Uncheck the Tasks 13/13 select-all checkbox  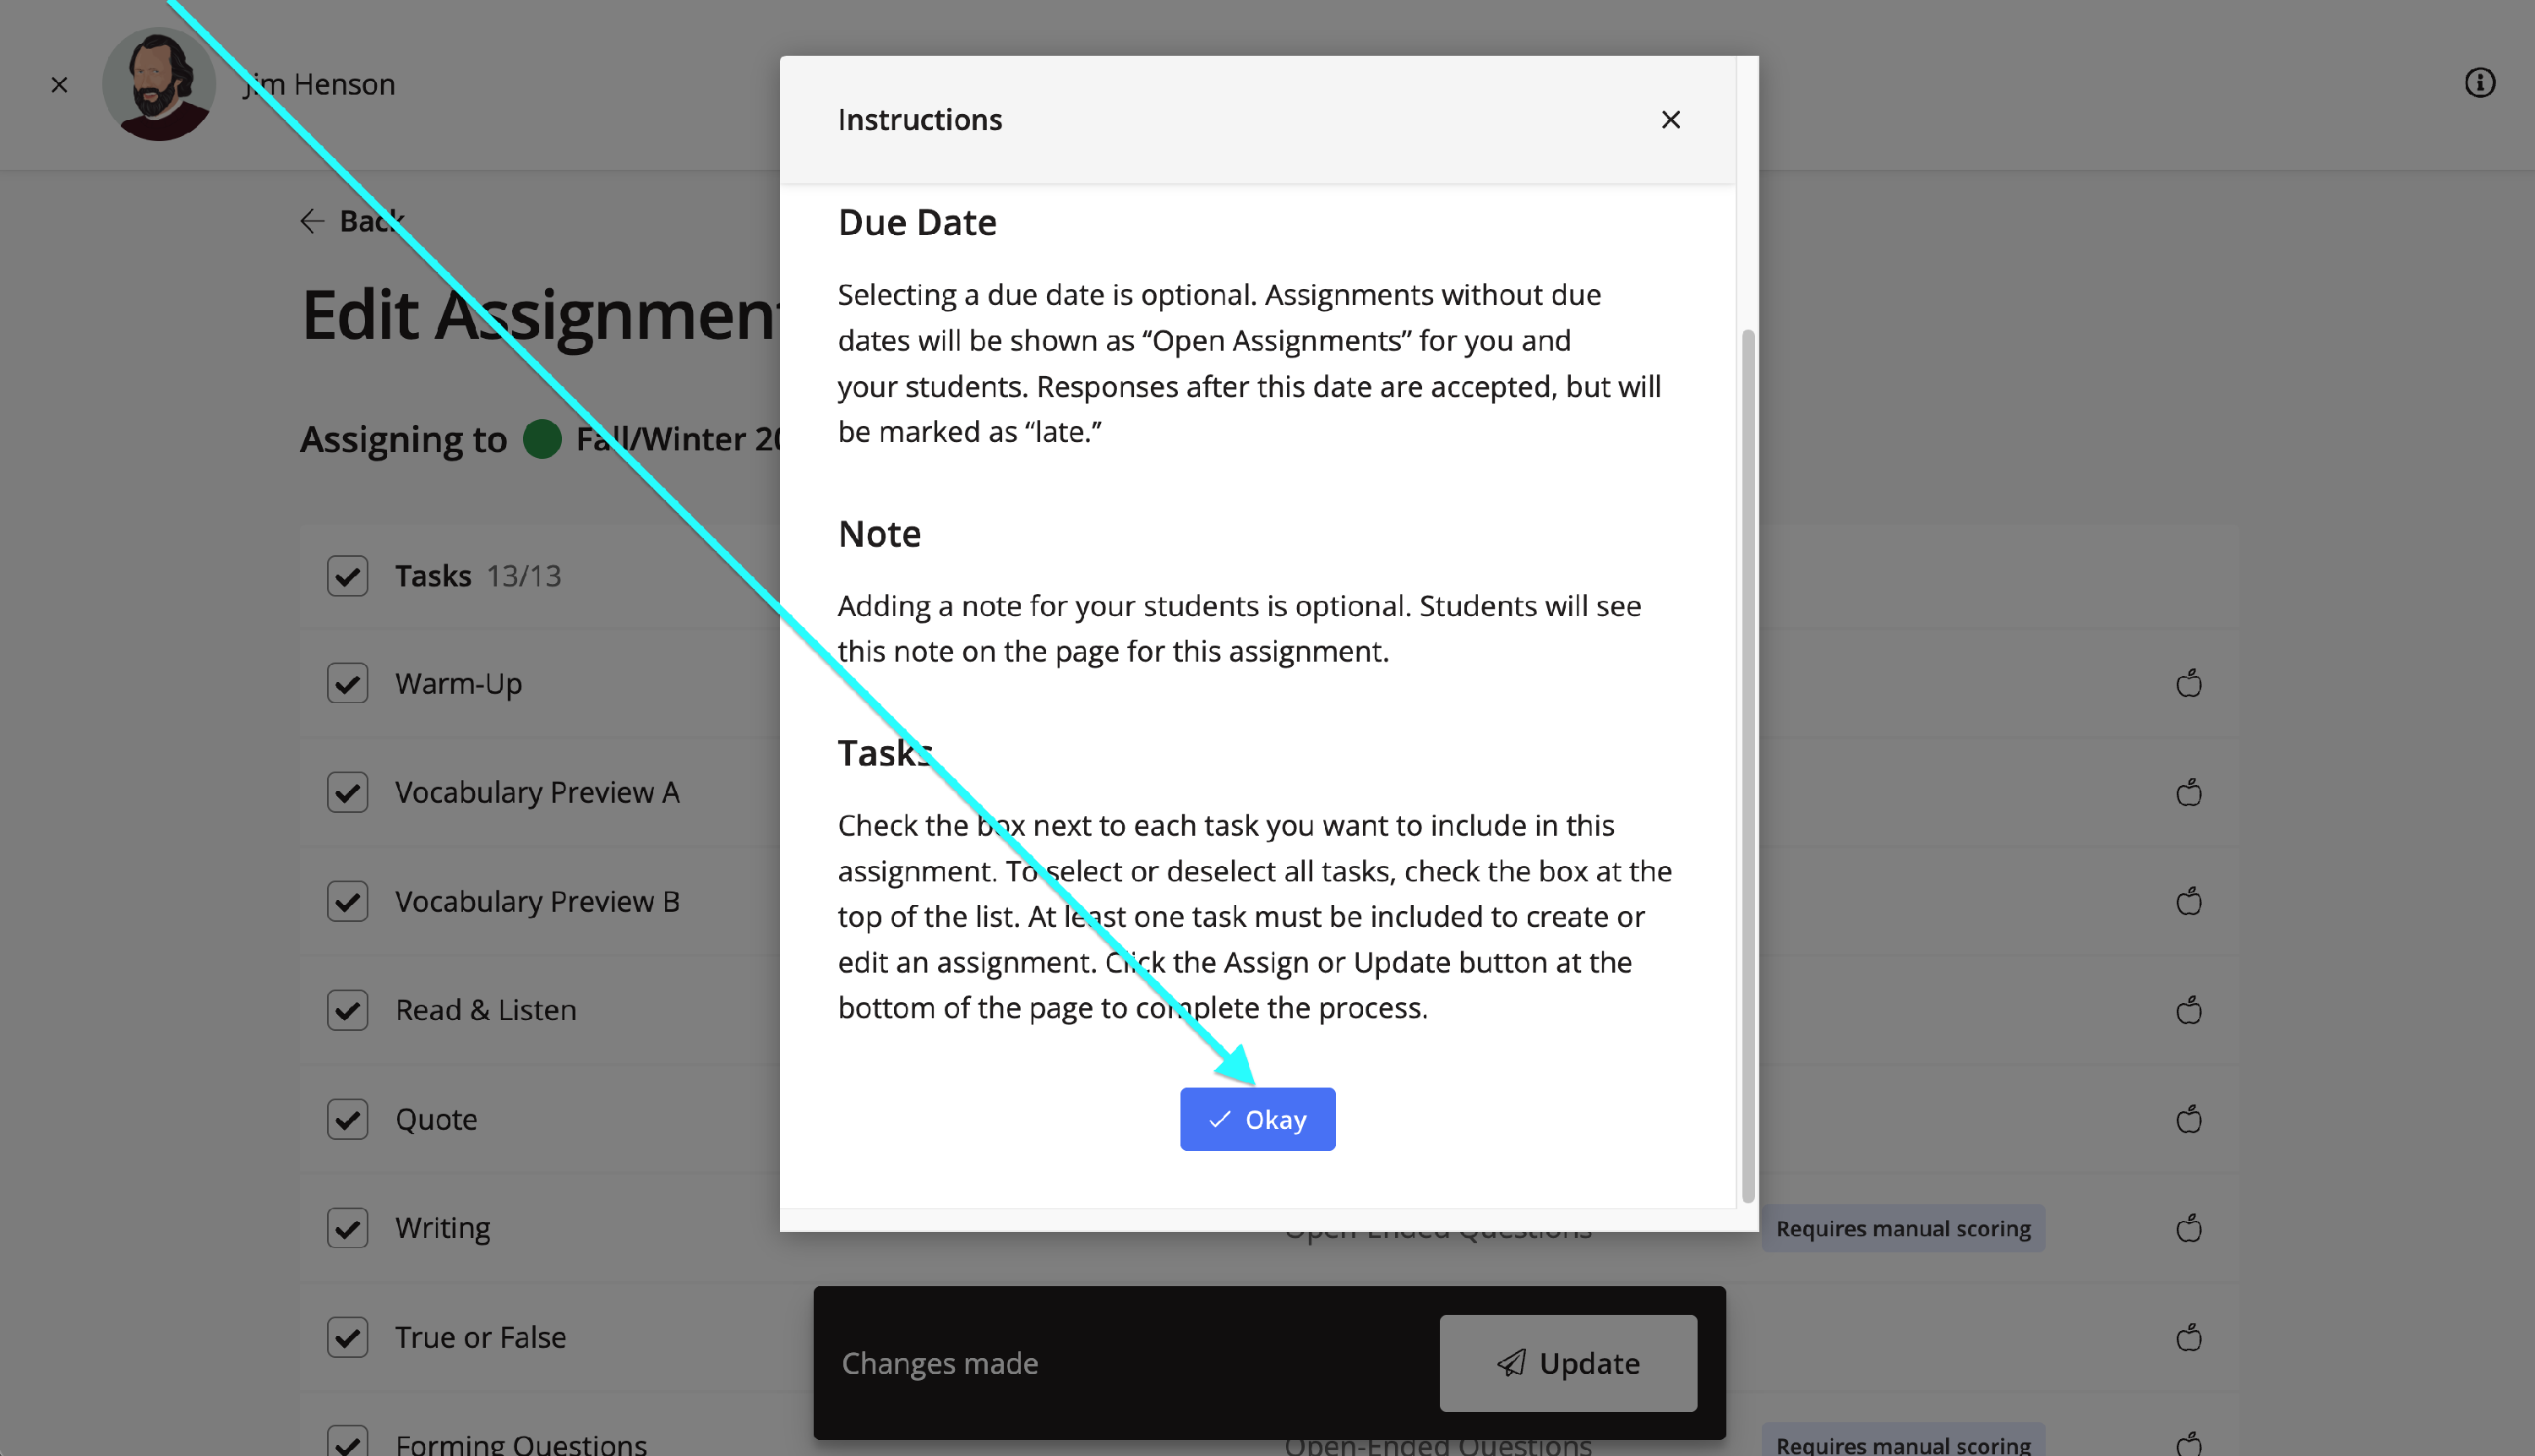pyautogui.click(x=347, y=576)
